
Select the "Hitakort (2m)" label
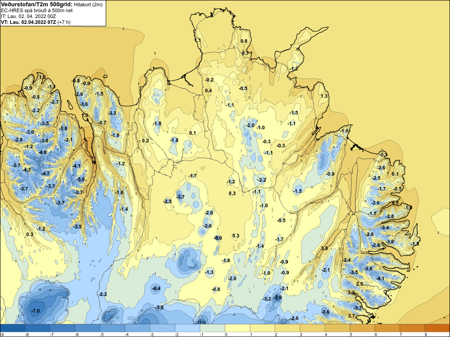(88, 5)
